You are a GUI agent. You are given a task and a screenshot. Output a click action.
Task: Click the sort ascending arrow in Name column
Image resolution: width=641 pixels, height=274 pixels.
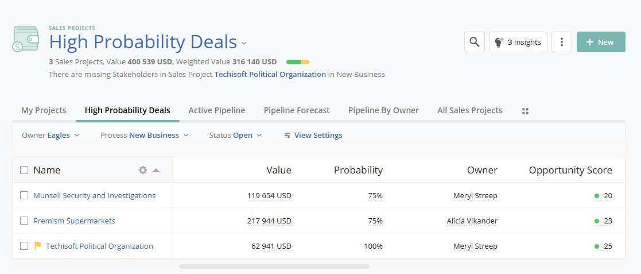coord(156,170)
